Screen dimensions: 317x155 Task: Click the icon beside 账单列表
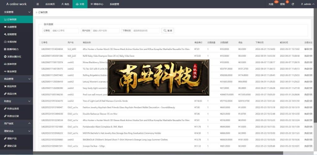click(5, 64)
